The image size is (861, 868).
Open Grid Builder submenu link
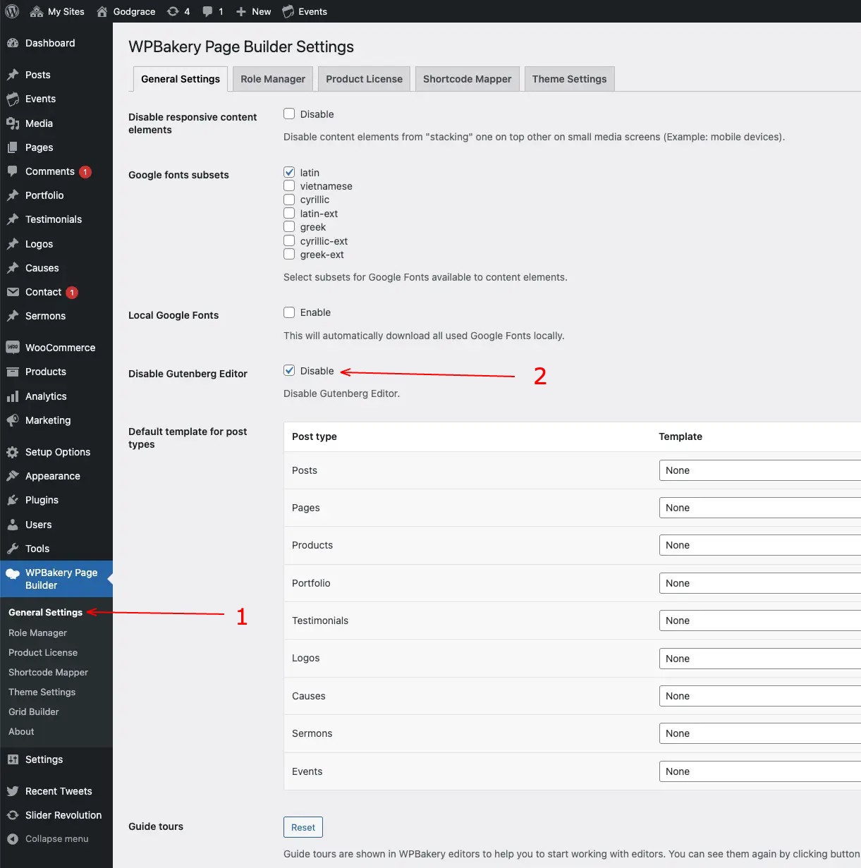point(34,711)
